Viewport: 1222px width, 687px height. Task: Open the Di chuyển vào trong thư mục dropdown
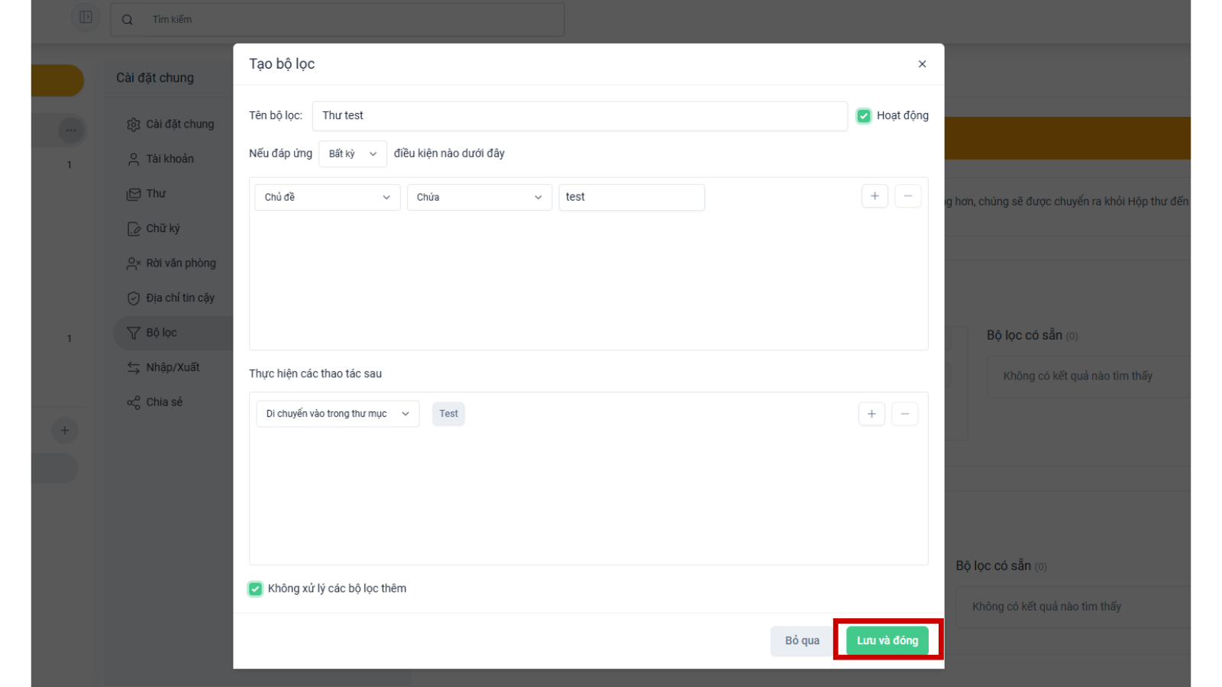tap(338, 414)
